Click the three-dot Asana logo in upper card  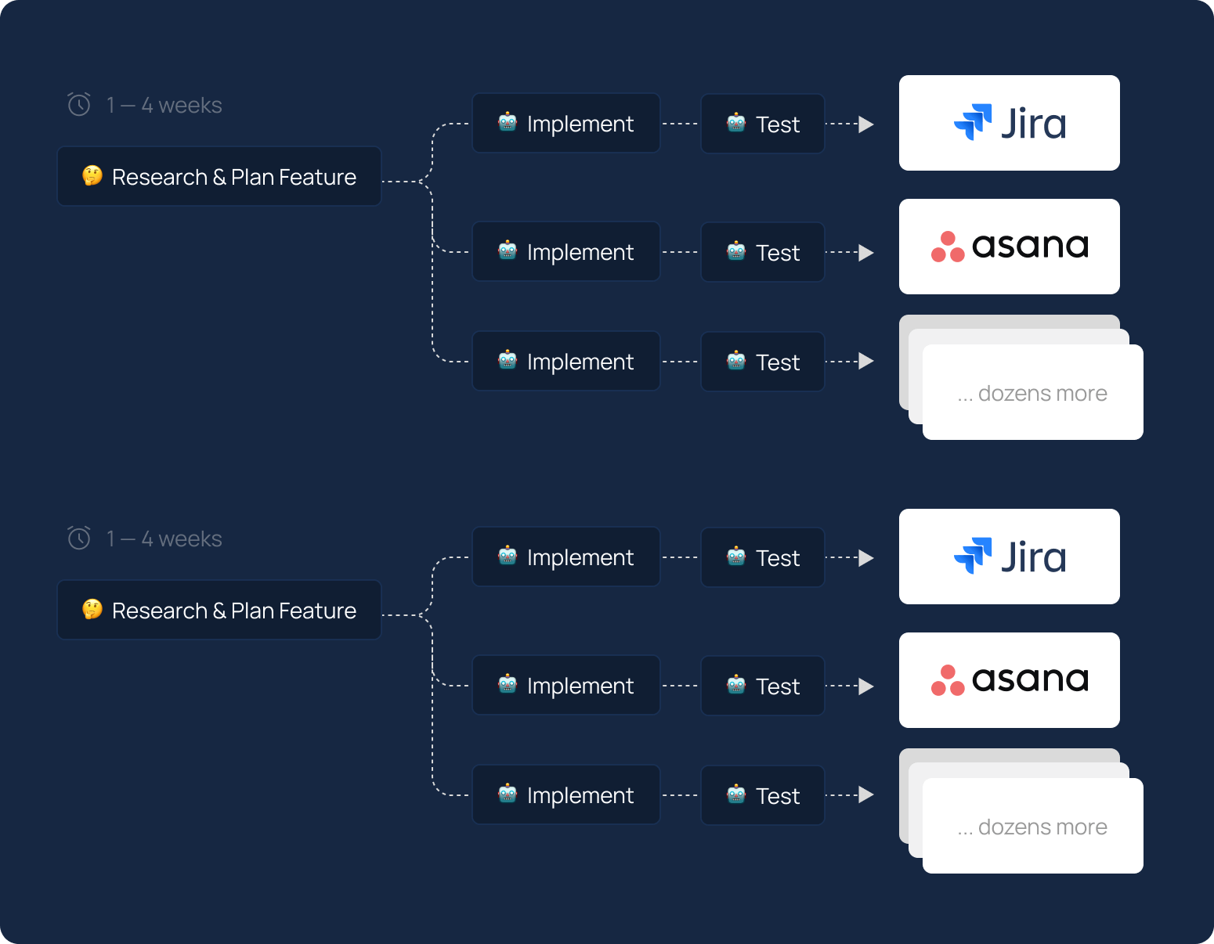pos(948,247)
